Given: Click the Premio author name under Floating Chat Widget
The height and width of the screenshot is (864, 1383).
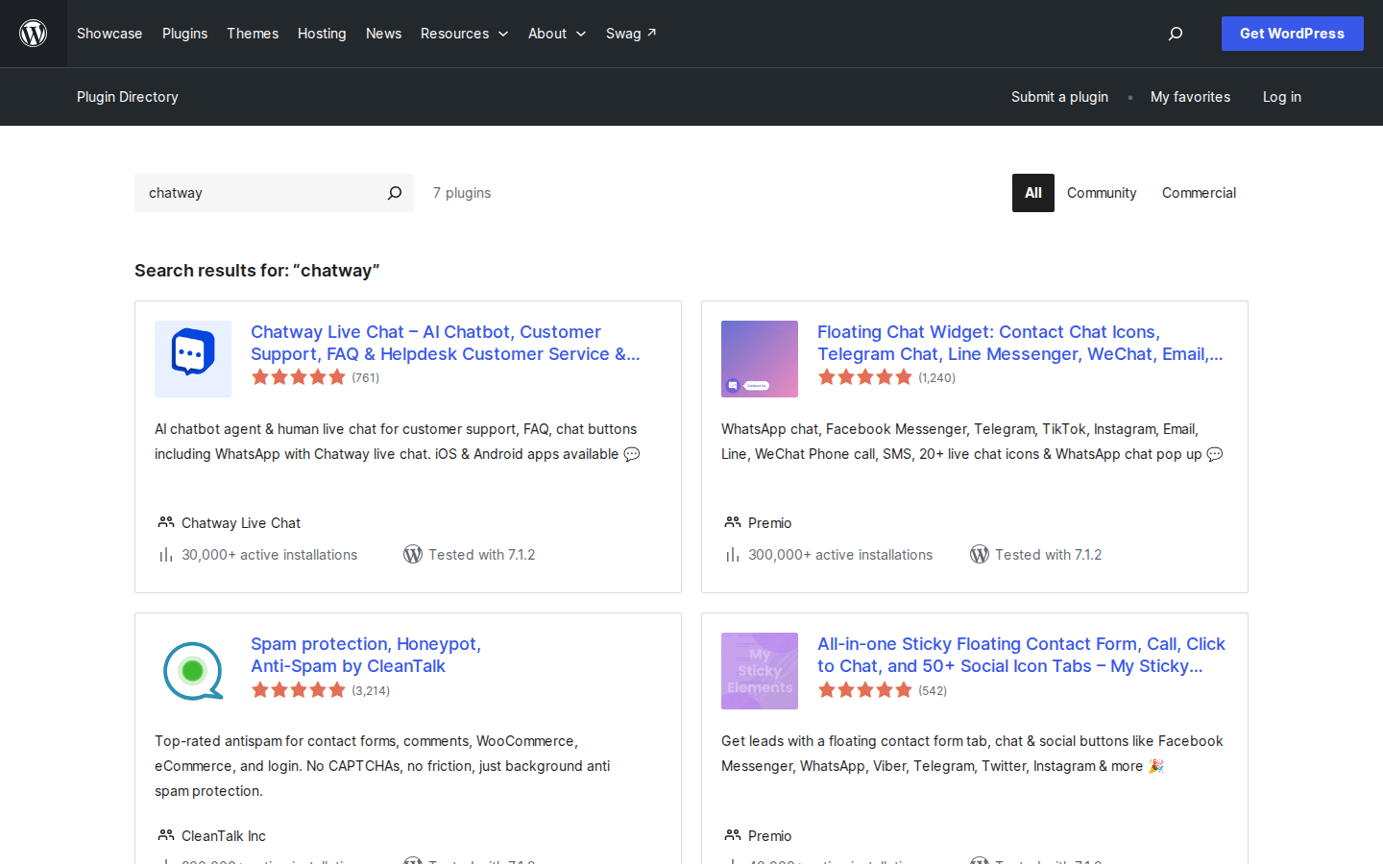Looking at the screenshot, I should (x=770, y=523).
